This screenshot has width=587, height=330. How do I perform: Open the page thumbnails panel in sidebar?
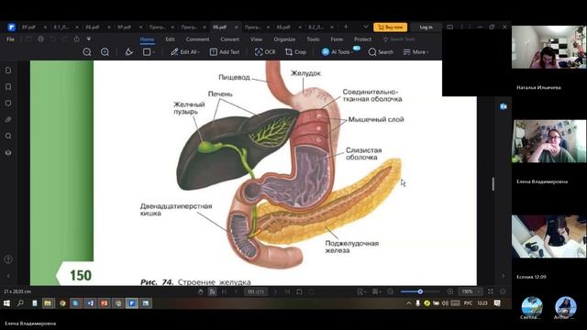[8, 71]
